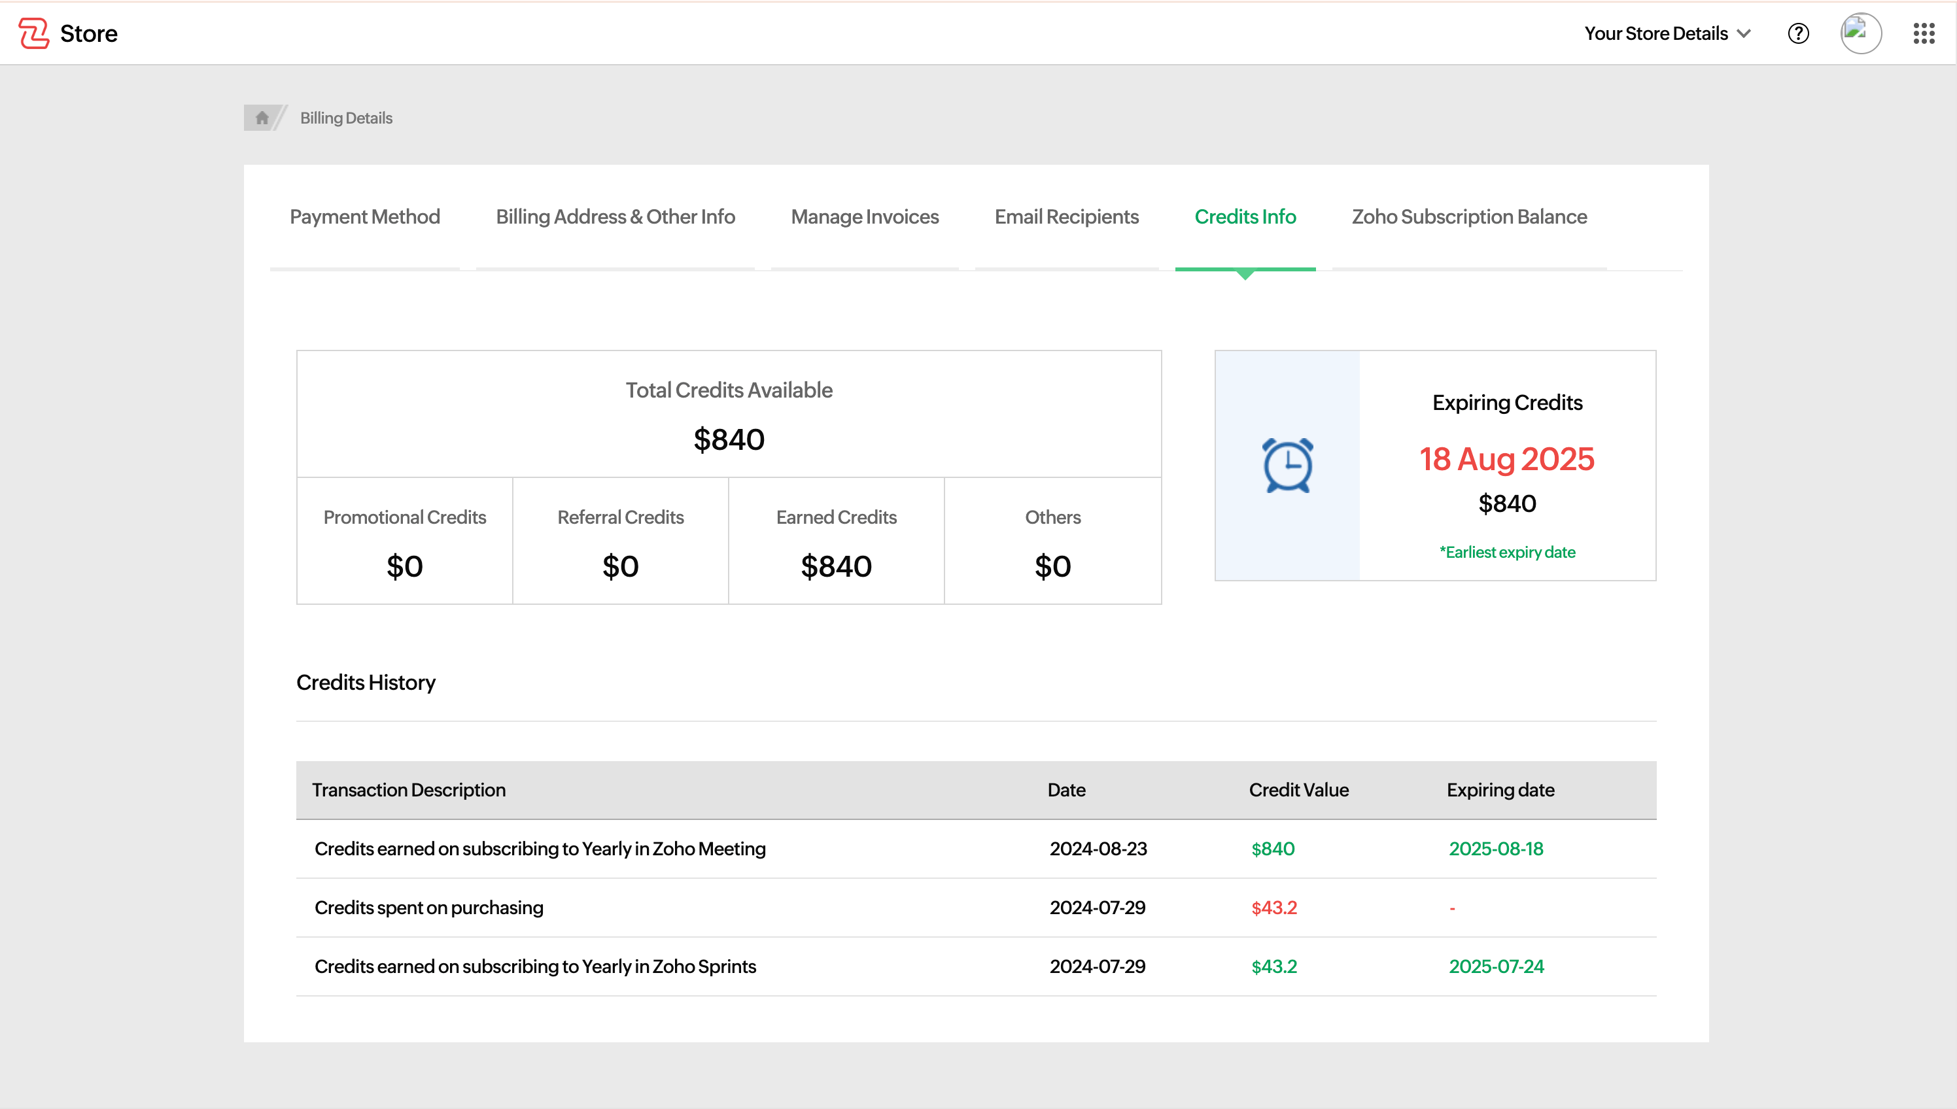Screen dimensions: 1957x1109
Task: Open Billing Address & Other Info tab
Action: point(615,217)
